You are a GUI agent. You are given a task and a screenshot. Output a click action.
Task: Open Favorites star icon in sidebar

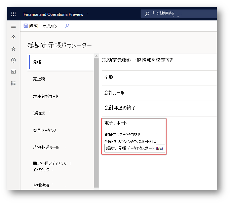pos(13,49)
